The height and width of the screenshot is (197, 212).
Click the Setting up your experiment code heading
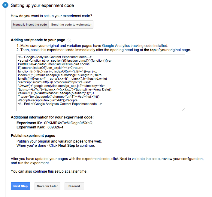click(x=42, y=5)
